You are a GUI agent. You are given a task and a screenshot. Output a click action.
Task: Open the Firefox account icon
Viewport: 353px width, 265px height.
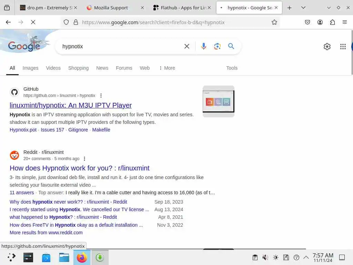(x=320, y=22)
